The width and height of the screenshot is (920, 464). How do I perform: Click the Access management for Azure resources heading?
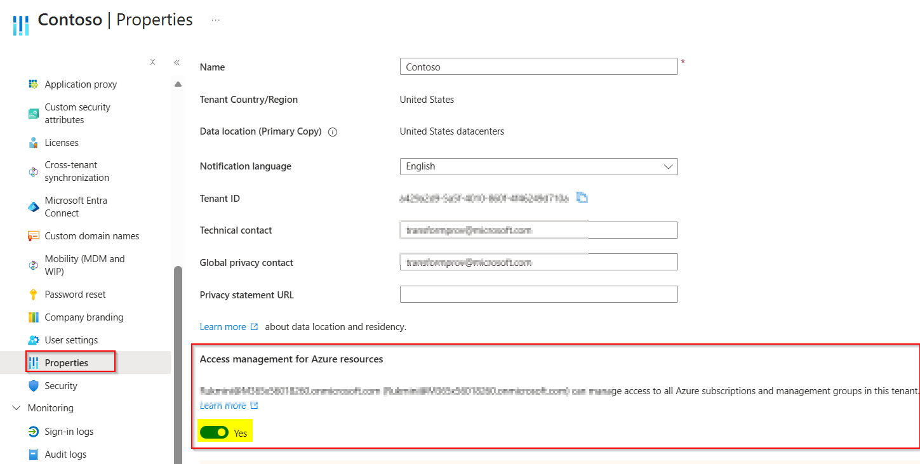(x=291, y=359)
